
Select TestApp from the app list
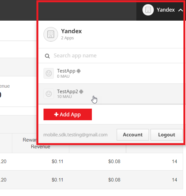coord(111,73)
